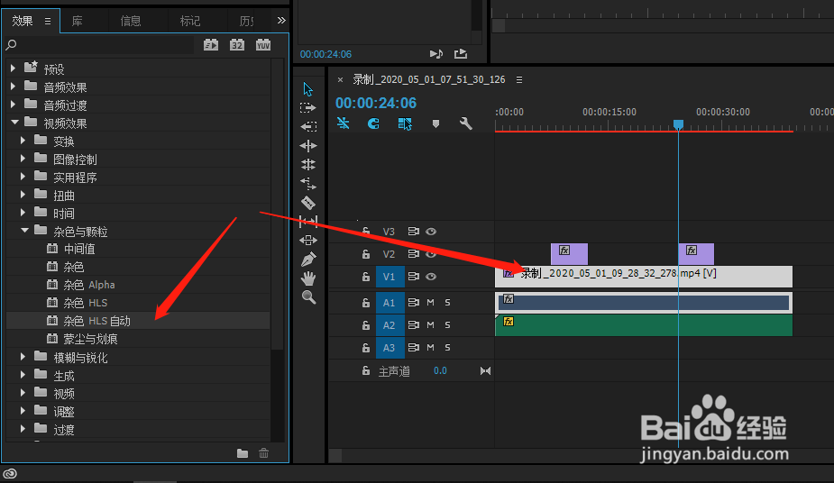Select the Rolling Edit tool

tap(308, 146)
